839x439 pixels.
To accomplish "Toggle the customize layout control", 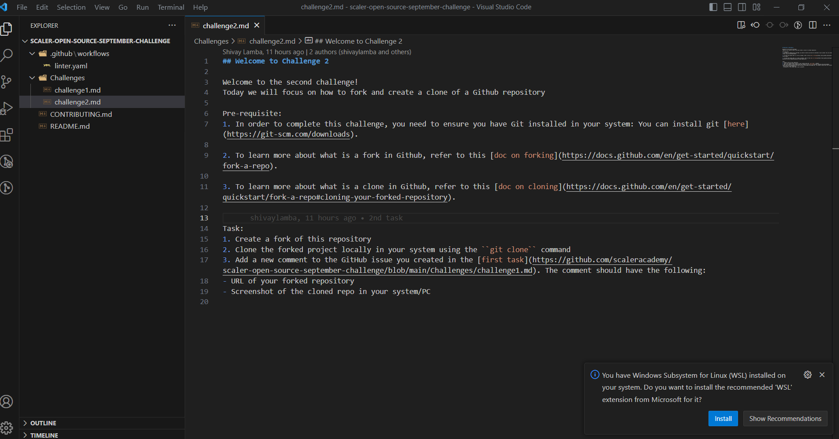I will tap(757, 7).
